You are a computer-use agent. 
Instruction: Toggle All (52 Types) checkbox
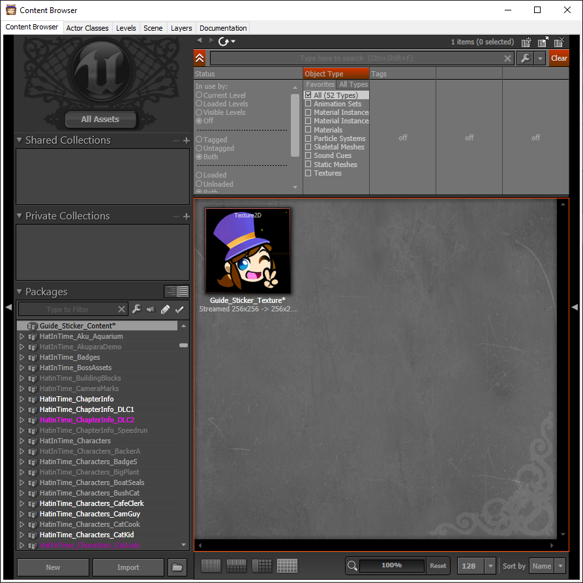pyautogui.click(x=308, y=95)
